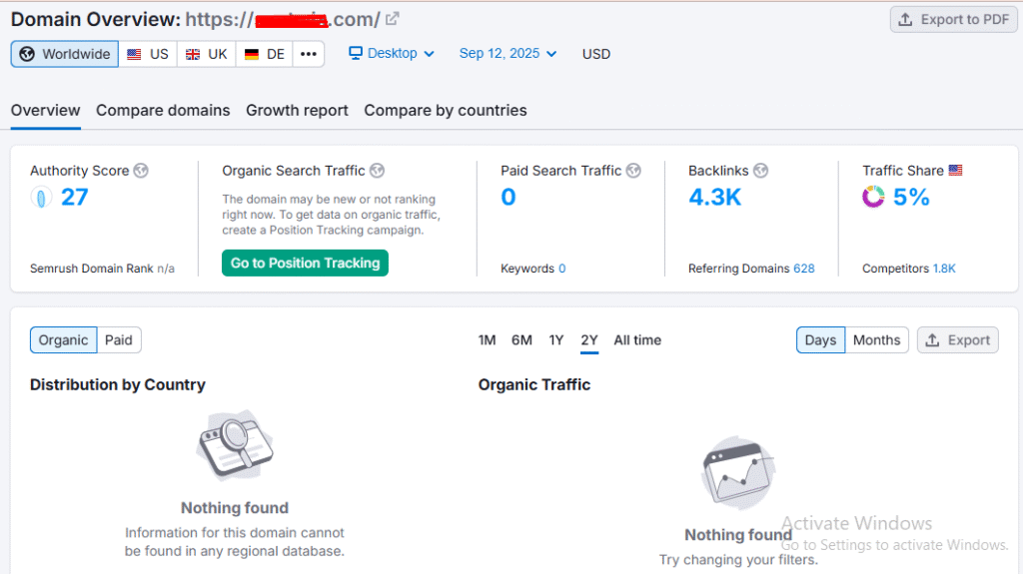Open the Growth report tab

297,111
